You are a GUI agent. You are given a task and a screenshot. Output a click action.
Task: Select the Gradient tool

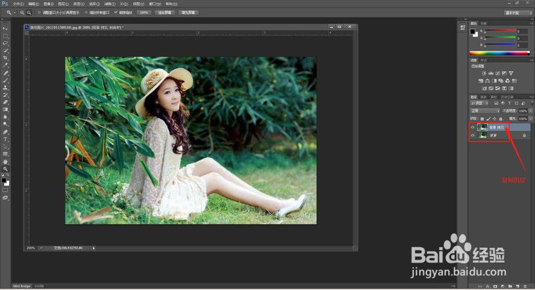coord(5,110)
